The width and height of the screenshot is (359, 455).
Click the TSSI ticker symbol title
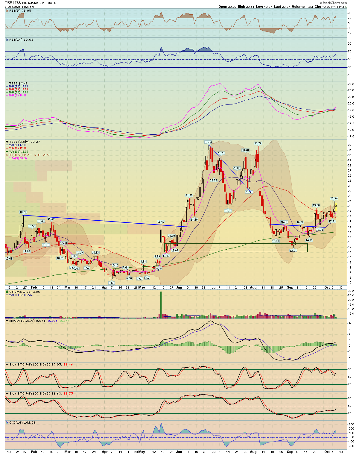9,3
